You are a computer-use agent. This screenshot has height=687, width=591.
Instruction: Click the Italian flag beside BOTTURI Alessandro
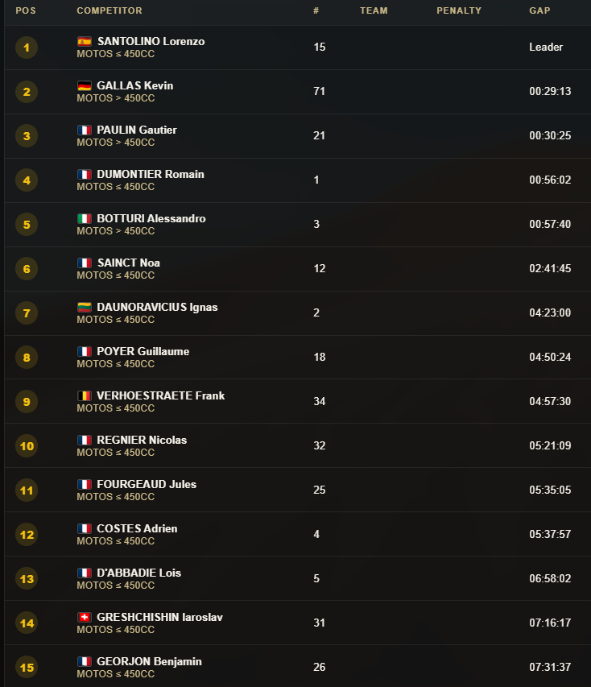[x=84, y=218]
